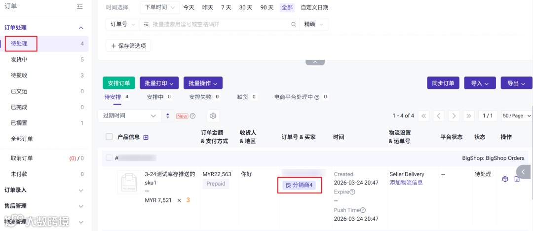Viewport: 533px width, 231px height.
Task: Filter time by 30 天
Action: [x=246, y=7]
